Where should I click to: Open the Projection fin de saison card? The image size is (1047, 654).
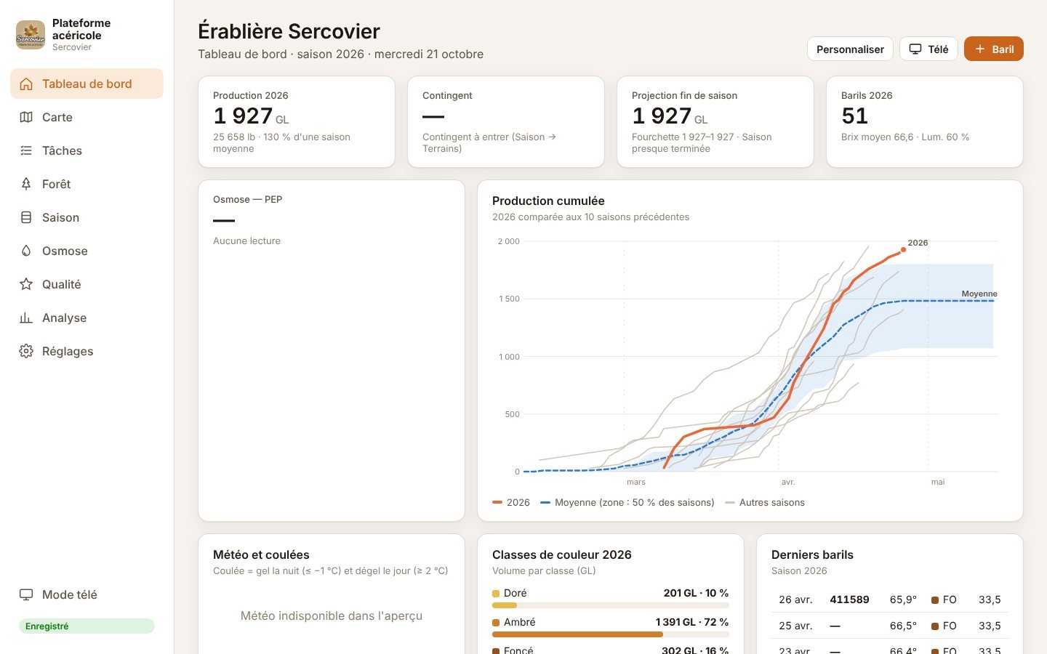pos(715,121)
